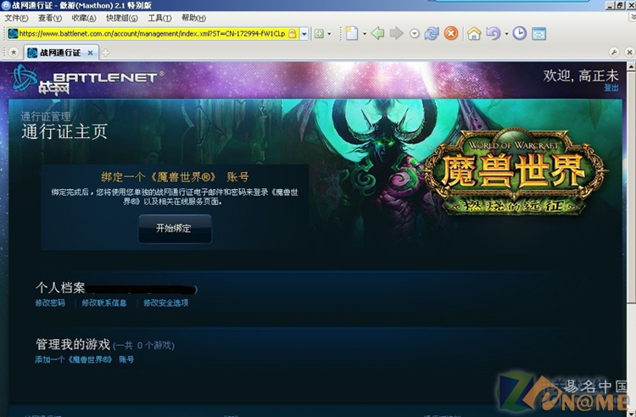Click the 欢迎, 高正未 greeting text
This screenshot has width=636, height=417.
coord(581,75)
